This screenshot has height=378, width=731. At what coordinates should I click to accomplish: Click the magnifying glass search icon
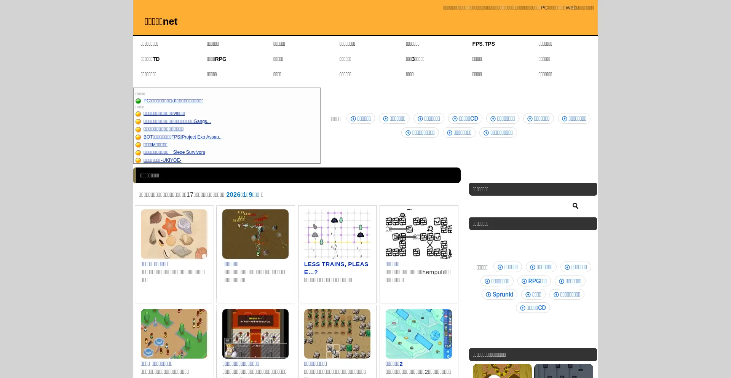tap(575, 206)
